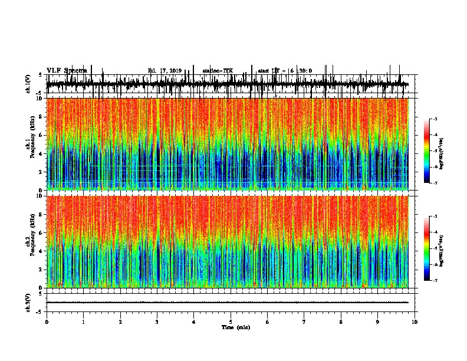Select the ch.1 spectrogram color bar
467x361 pixels.
coord(427,151)
